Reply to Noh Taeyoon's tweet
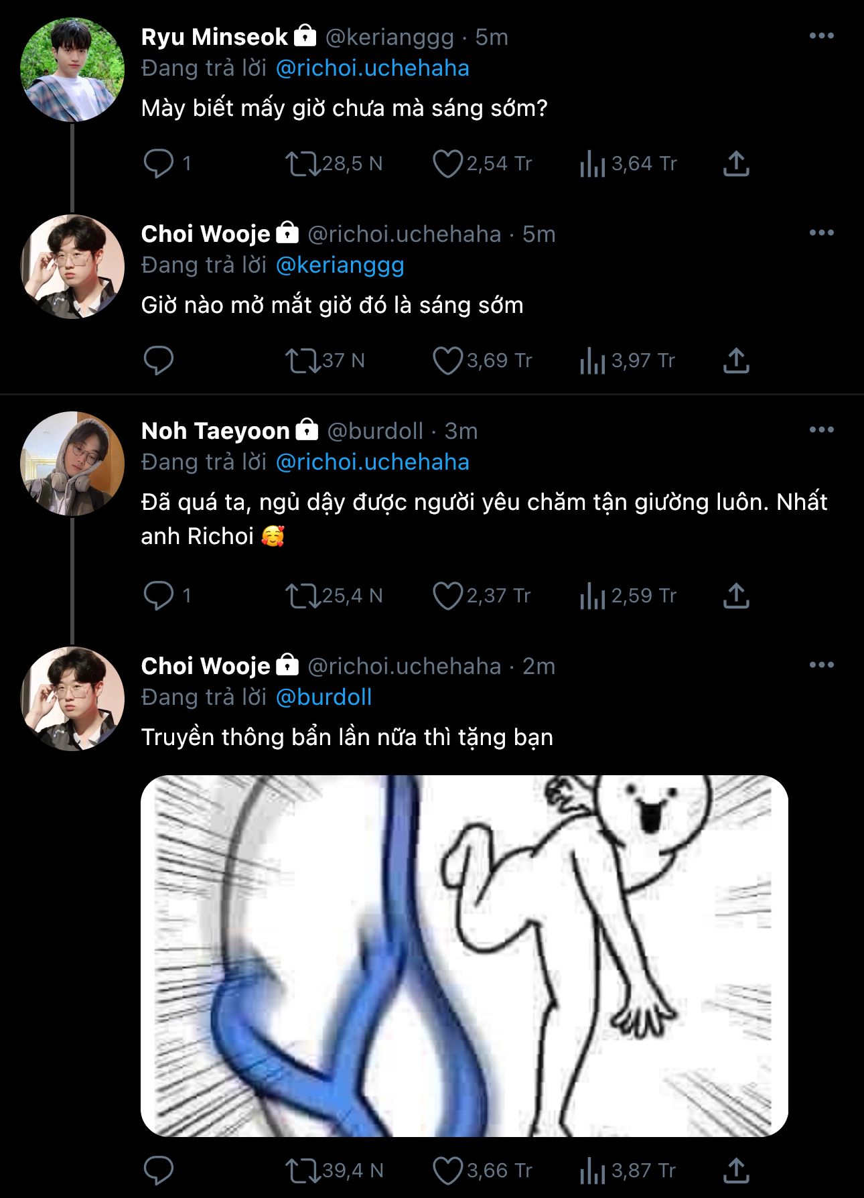Screen dimensions: 864x1198 [x=159, y=596]
